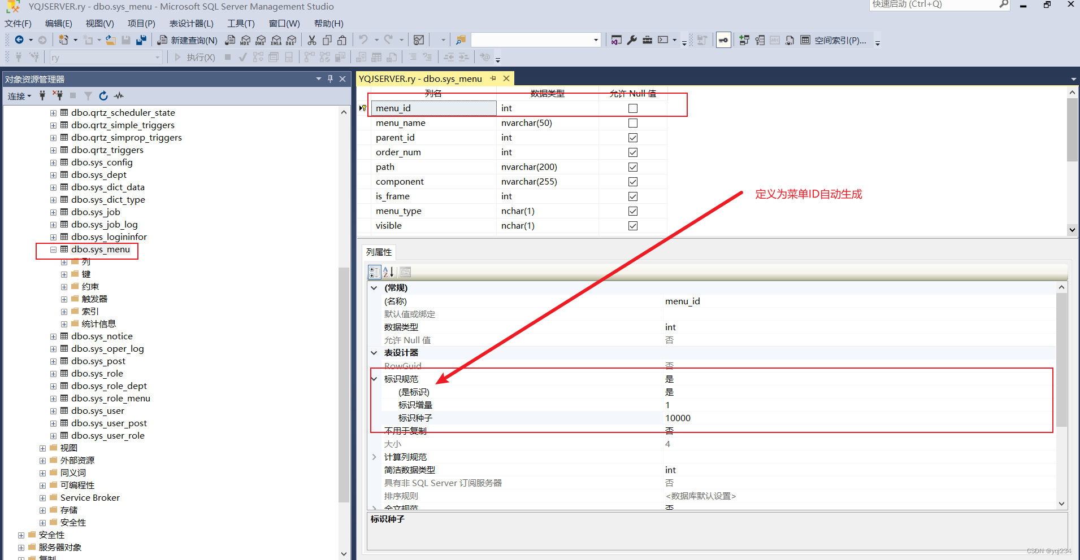Viewport: 1080px width, 560px height.
Task: Execute the query with 执行(X)
Action: [x=195, y=56]
